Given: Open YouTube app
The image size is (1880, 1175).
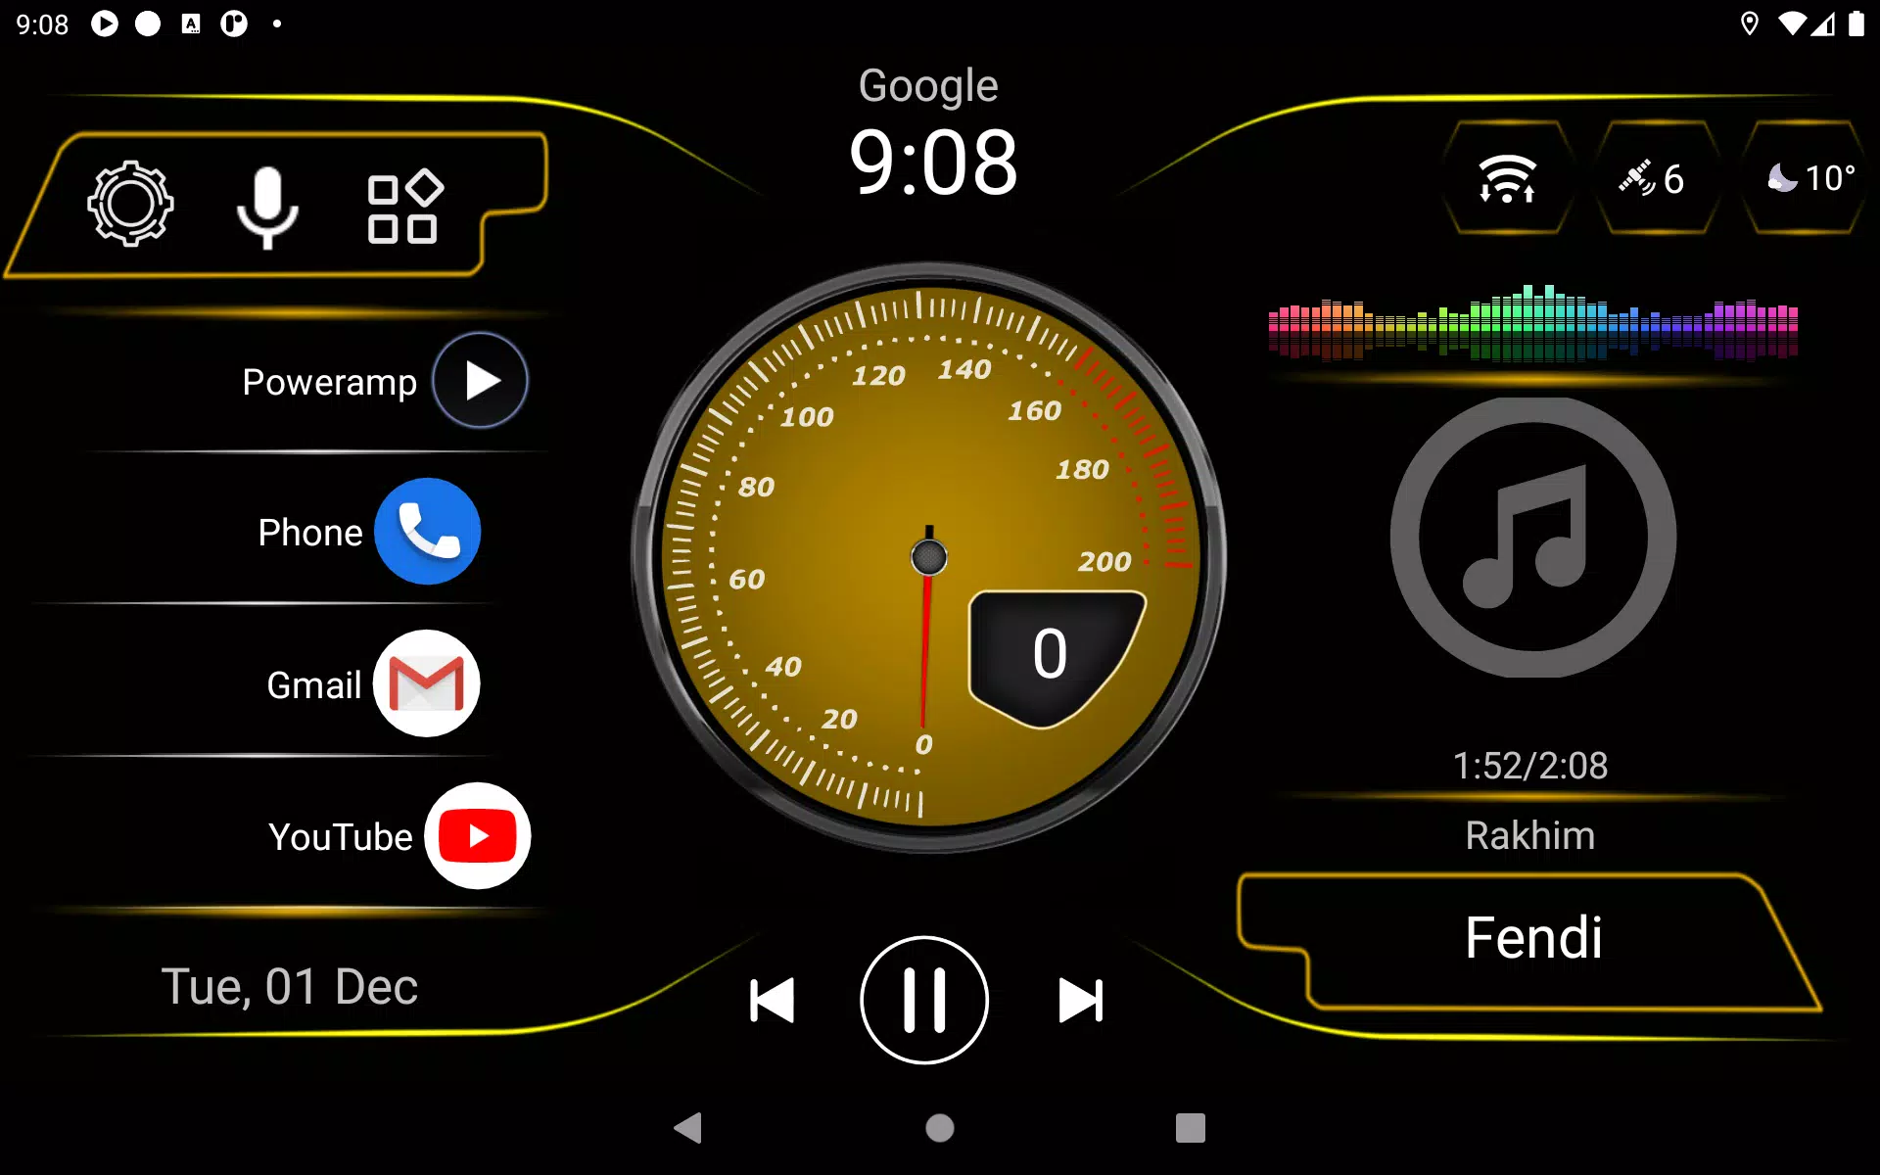Looking at the screenshot, I should 477,835.
